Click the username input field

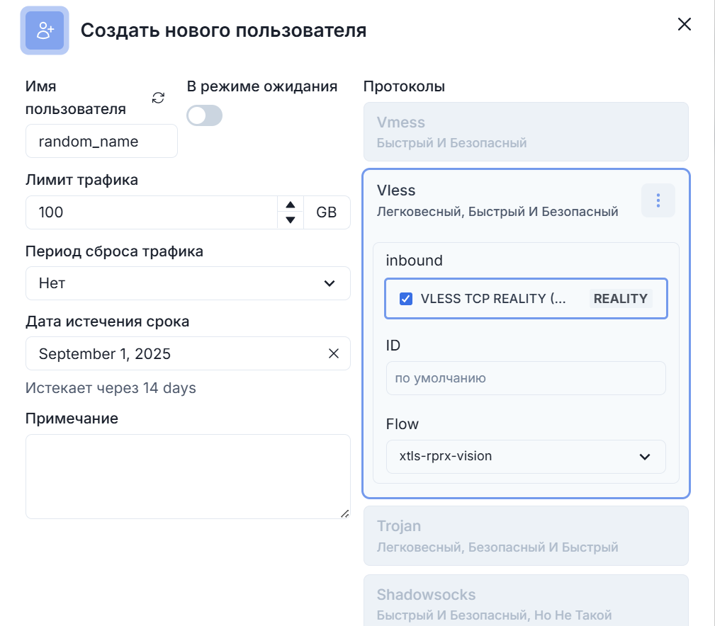tap(101, 142)
